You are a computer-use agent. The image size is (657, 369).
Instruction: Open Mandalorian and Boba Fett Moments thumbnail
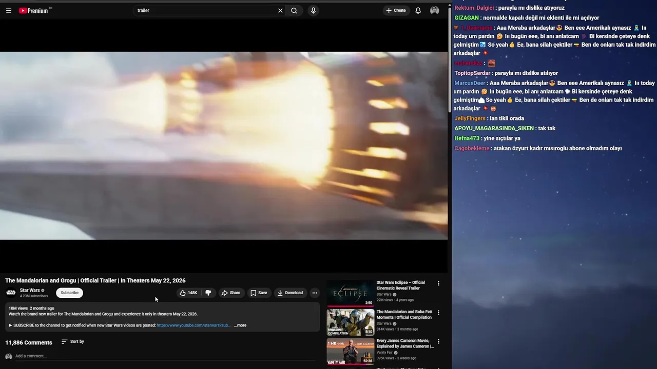click(x=351, y=322)
